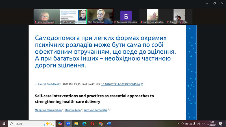Image resolution: width=226 pixels, height=127 pixels.
Task: Open the notification center icon
Action: tap(221, 124)
